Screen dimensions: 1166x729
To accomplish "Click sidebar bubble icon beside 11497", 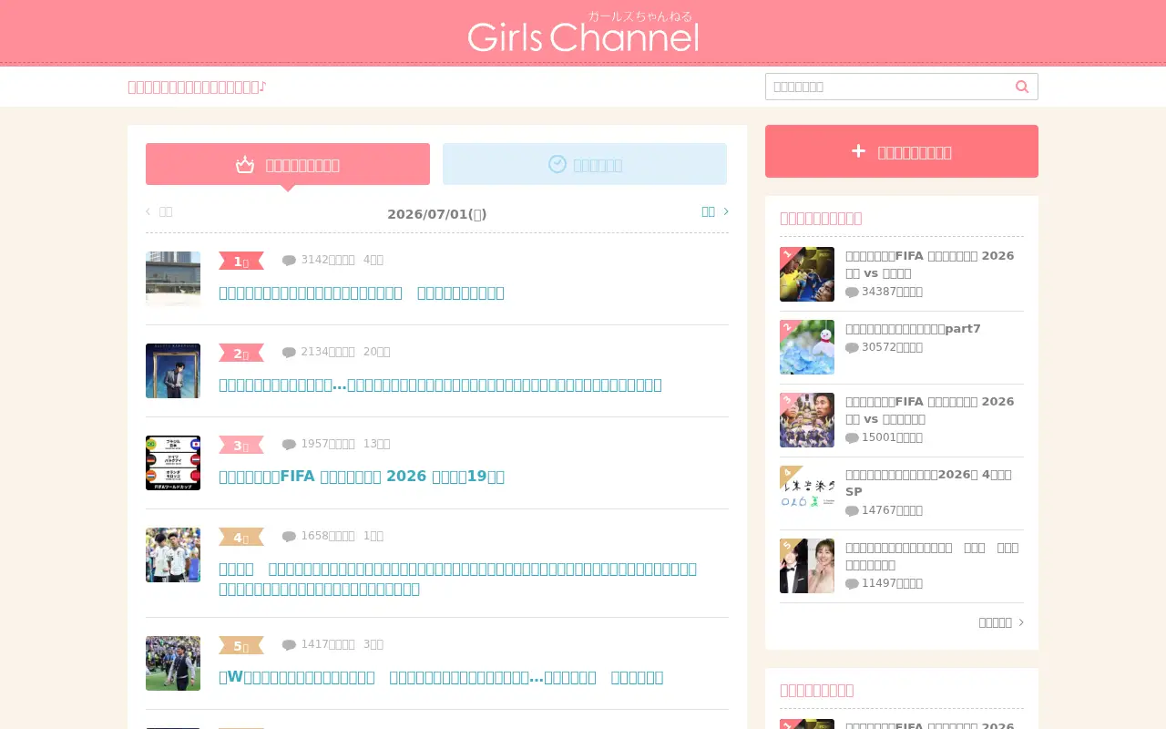I will click(852, 583).
